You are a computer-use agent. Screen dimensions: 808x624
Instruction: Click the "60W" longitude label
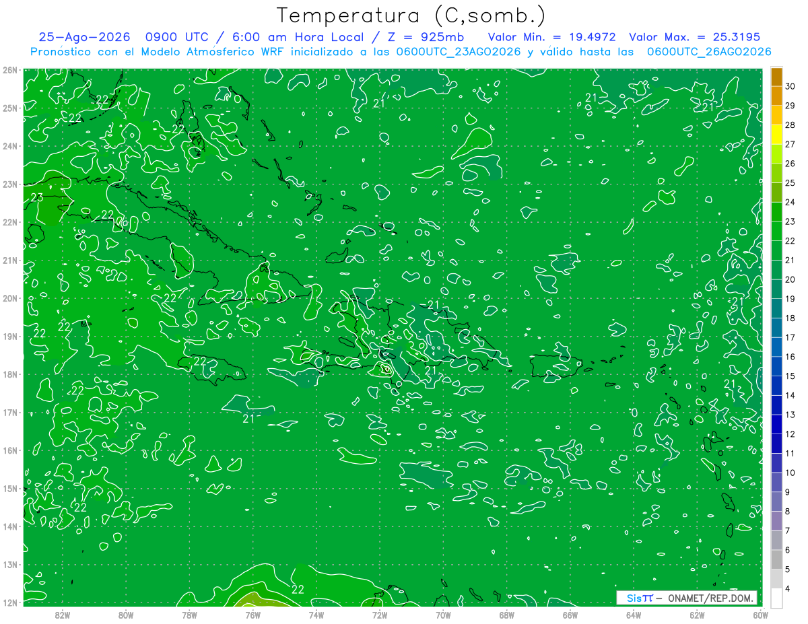(760, 615)
